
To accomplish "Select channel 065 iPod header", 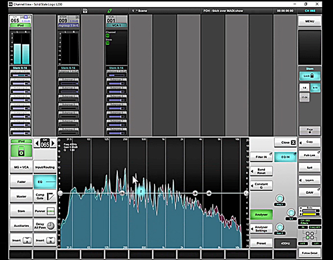I will point(21,21).
